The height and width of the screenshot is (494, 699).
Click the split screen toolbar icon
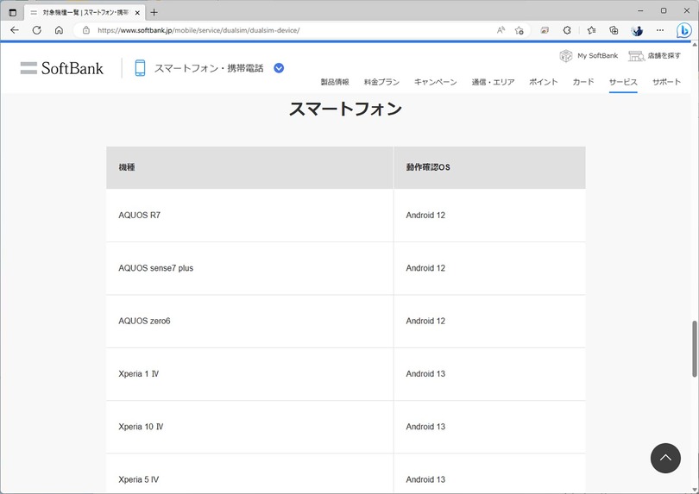coord(545,30)
